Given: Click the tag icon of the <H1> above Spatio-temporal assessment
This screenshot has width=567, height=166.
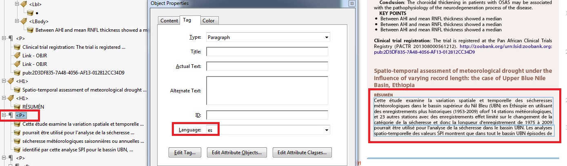Looking at the screenshot, I should pyautogui.click(x=11, y=81).
